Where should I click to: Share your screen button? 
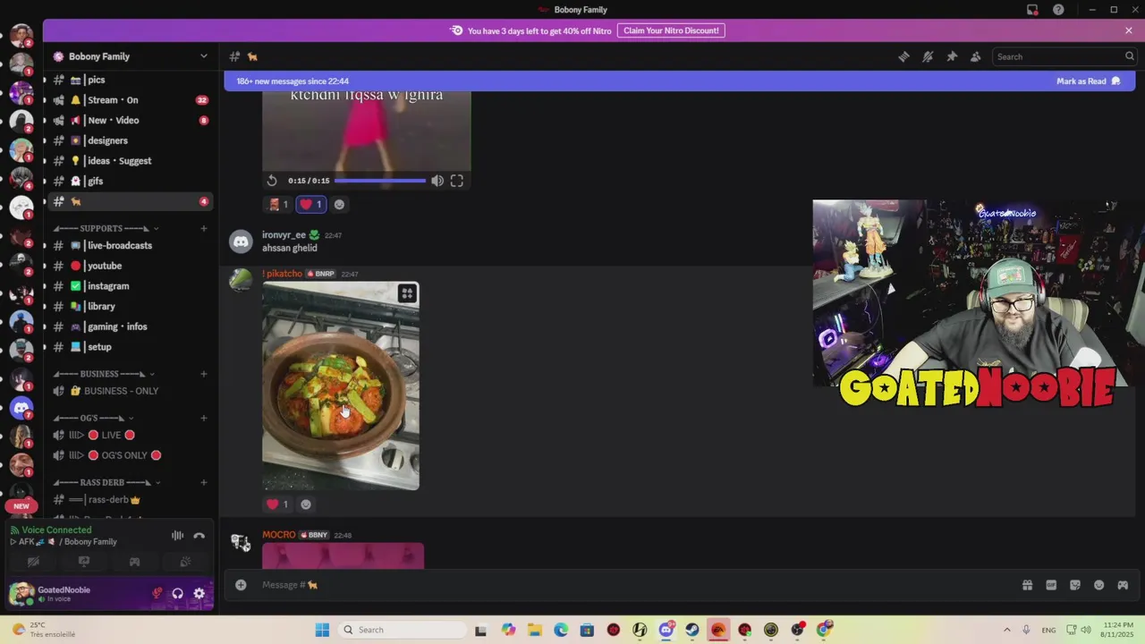84,562
